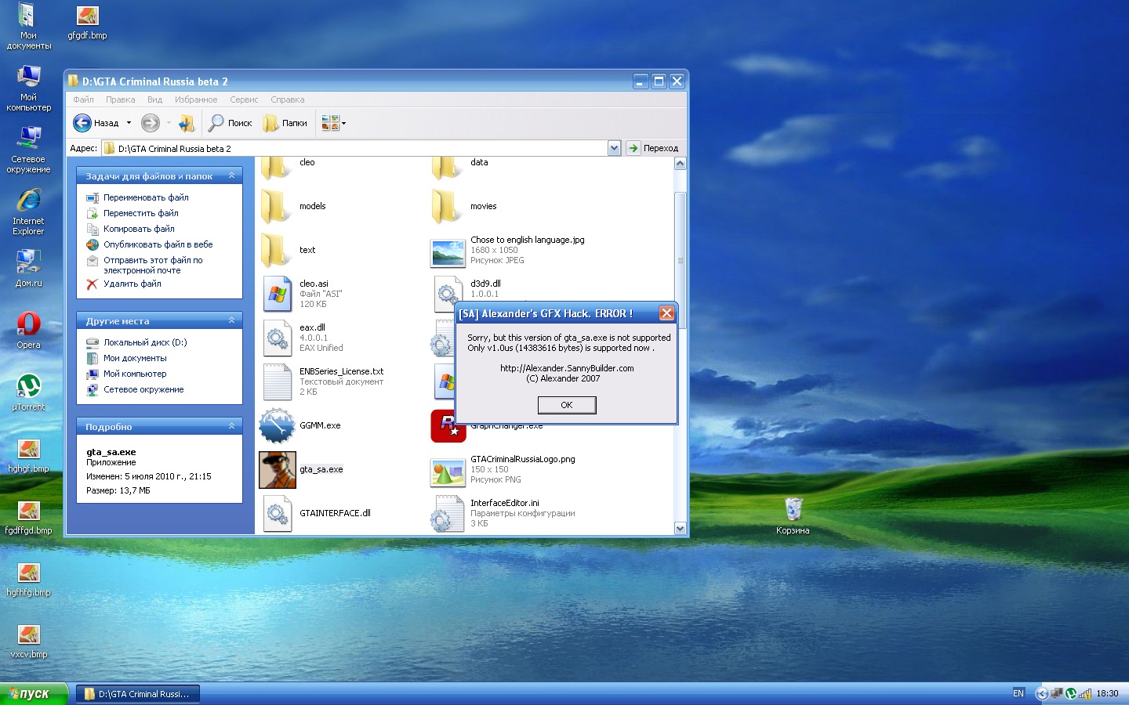
Task: Open the address bar dropdown
Action: [x=614, y=148]
